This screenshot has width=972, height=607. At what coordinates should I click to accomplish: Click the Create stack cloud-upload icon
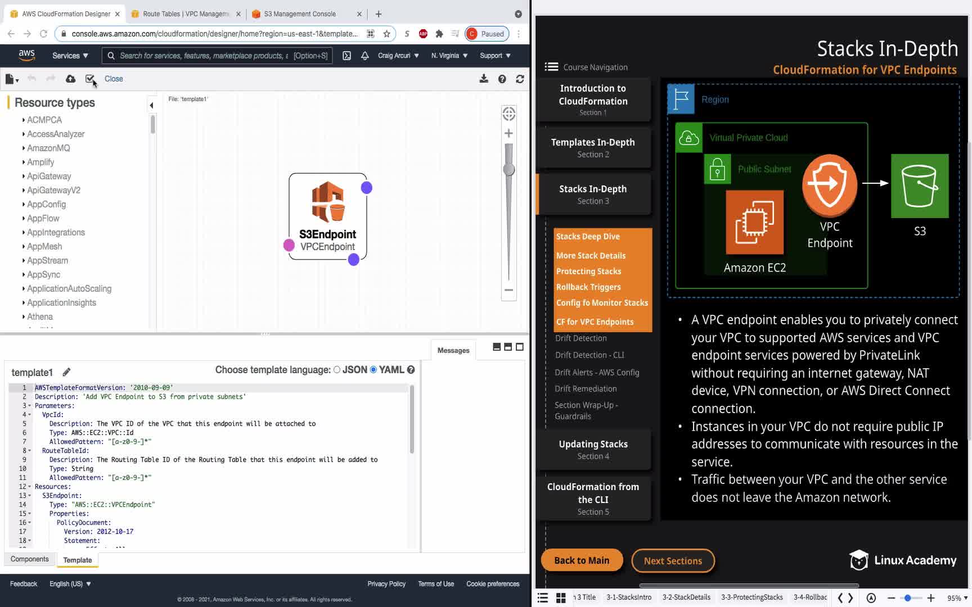(x=70, y=79)
